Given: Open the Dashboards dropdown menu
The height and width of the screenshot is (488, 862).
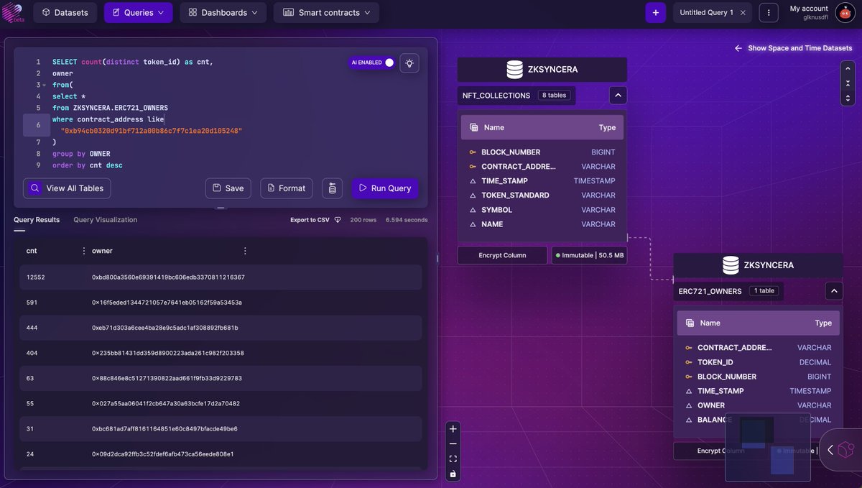Looking at the screenshot, I should (223, 12).
